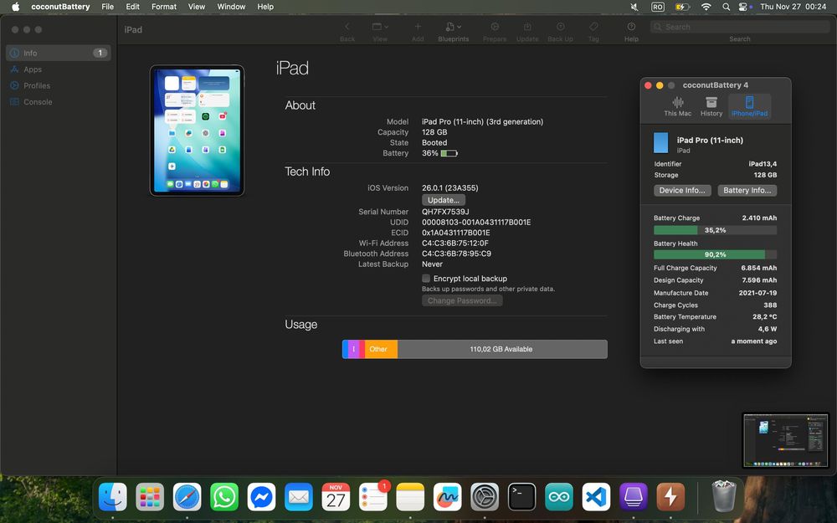This screenshot has width=837, height=523.
Task: Click the Update toolbar icon
Action: (x=526, y=27)
